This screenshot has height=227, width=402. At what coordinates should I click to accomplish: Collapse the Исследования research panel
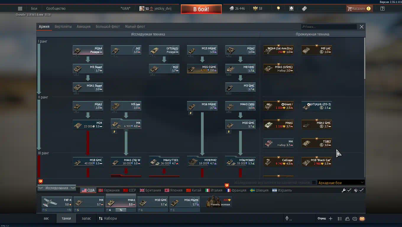(x=56, y=188)
